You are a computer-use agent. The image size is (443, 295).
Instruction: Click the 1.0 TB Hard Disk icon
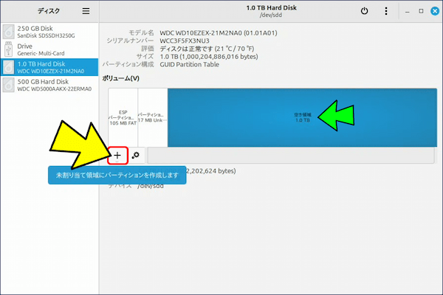coord(8,67)
